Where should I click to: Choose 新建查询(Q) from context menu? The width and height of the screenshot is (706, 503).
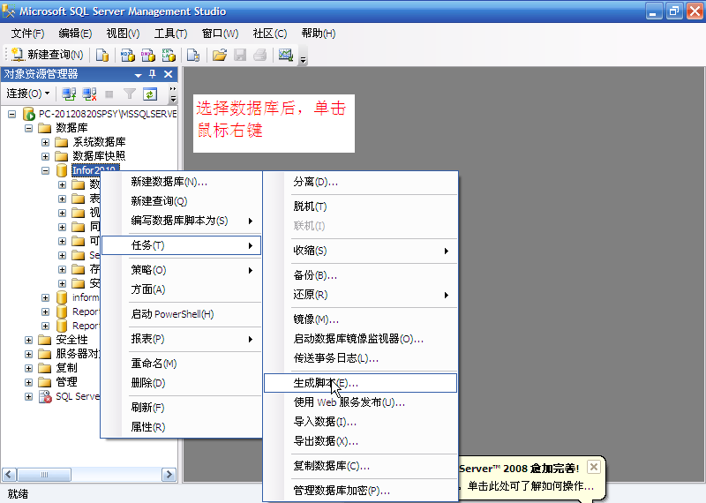pyautogui.click(x=182, y=201)
